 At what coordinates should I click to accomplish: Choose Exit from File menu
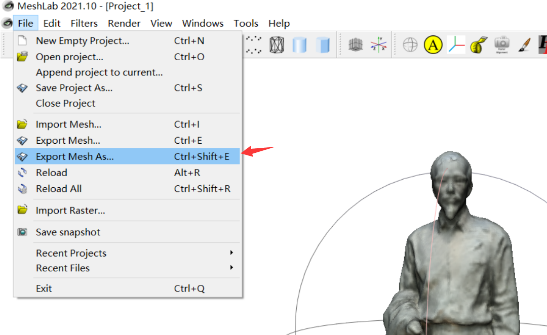[127, 288]
